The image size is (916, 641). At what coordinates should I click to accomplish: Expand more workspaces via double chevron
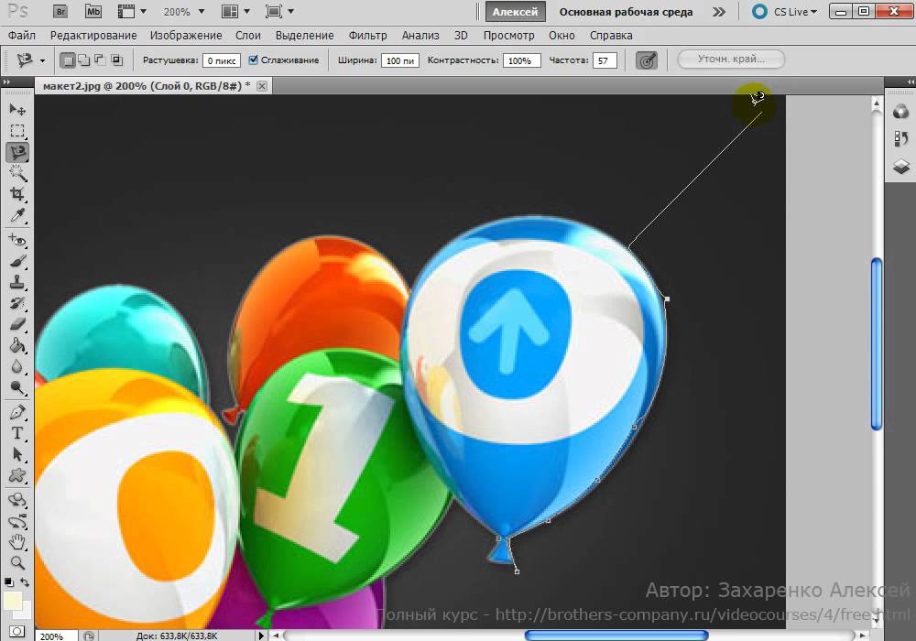[x=719, y=12]
